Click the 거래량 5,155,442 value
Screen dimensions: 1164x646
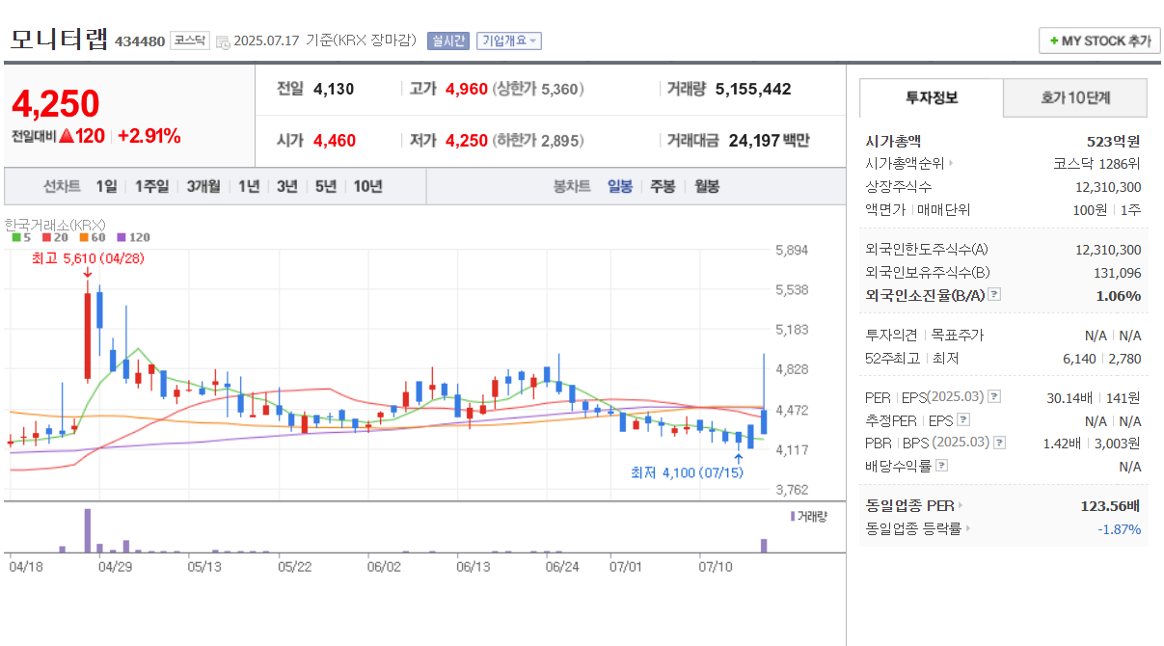(753, 89)
